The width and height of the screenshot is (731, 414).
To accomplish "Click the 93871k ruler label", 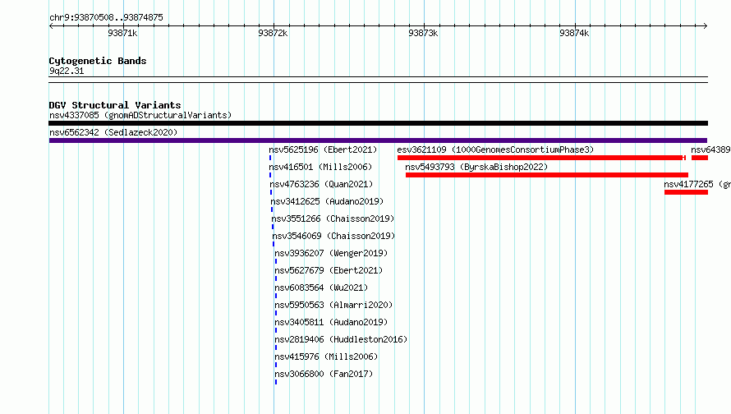I will [x=122, y=33].
